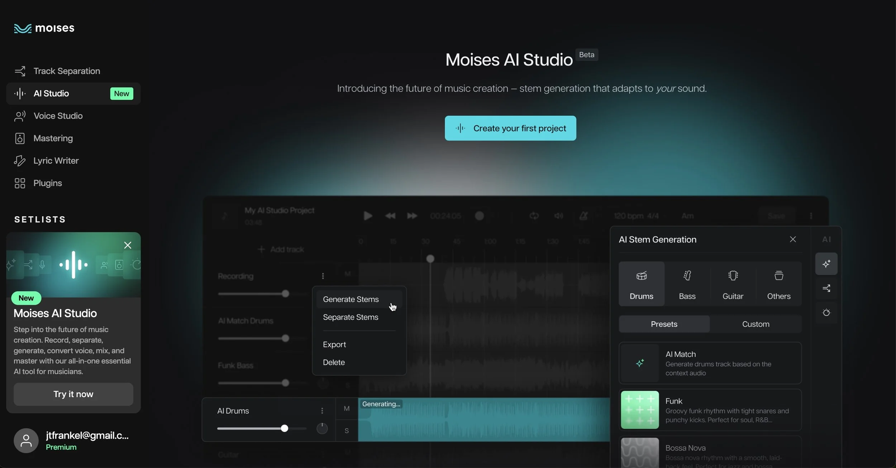This screenshot has width=896, height=468.
Task: Open Lyric Writer
Action: 73,161
